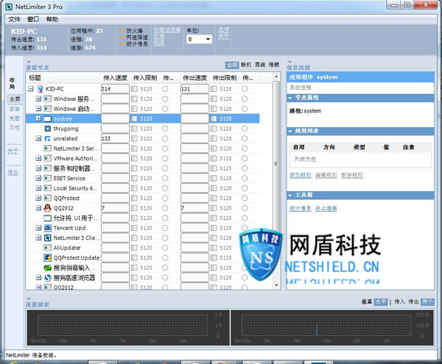Select the 主要 layout option
Image resolution: width=442 pixels, height=364 pixels.
pos(15,99)
